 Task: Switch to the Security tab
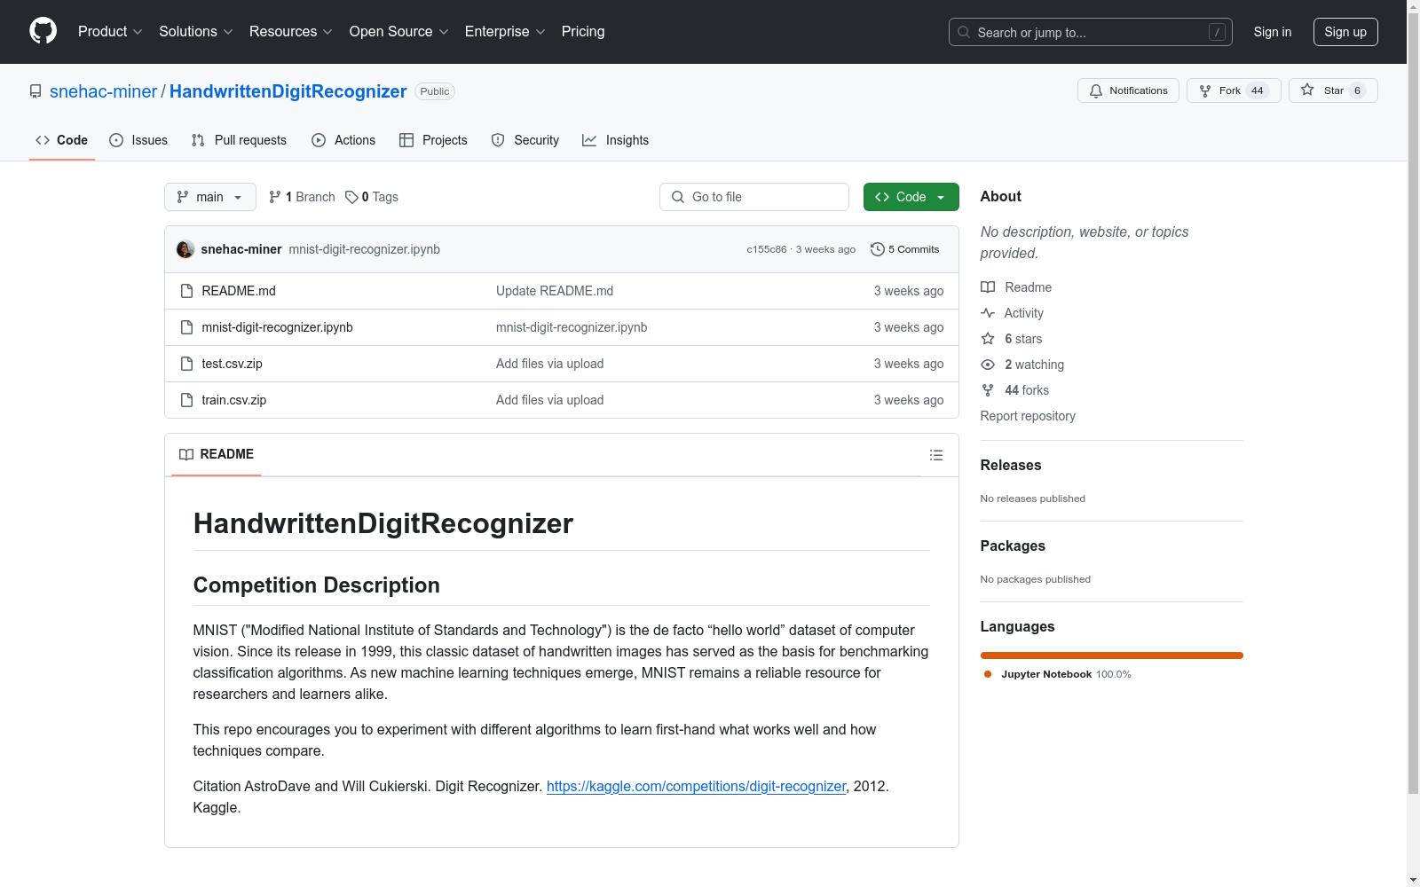525,140
